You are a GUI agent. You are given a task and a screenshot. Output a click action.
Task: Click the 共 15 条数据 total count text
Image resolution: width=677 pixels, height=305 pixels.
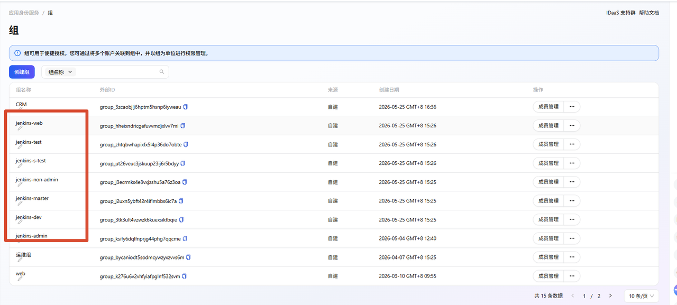point(548,296)
